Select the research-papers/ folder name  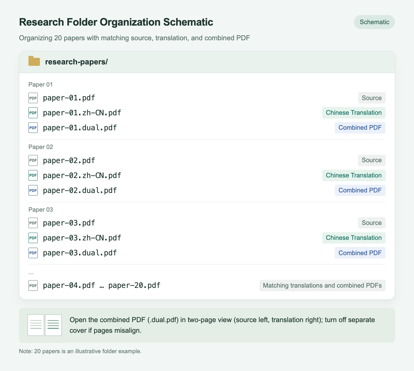pos(76,62)
